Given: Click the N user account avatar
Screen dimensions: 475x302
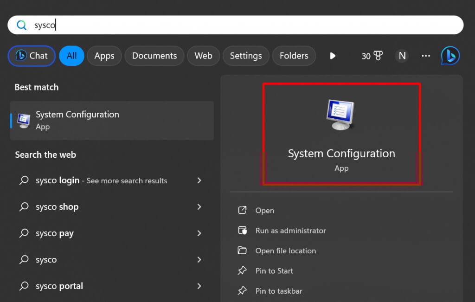Looking at the screenshot, I should click(402, 56).
